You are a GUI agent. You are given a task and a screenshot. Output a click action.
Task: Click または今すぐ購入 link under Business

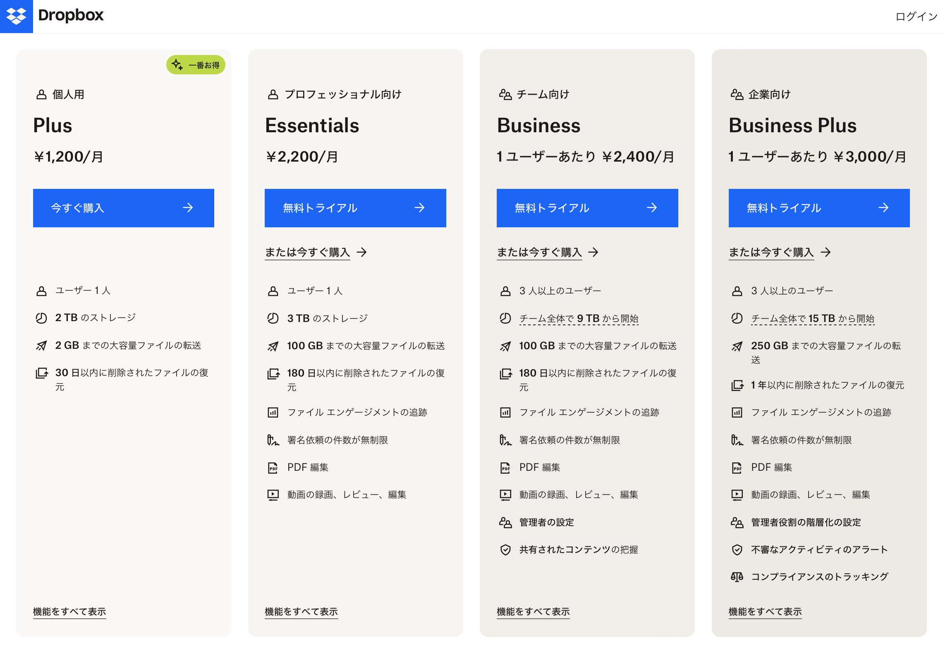pyautogui.click(x=548, y=252)
